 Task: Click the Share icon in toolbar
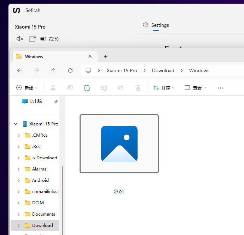coord(121,88)
